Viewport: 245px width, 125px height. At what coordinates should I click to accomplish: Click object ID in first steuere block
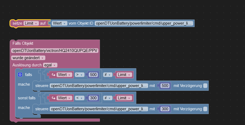[99, 86]
